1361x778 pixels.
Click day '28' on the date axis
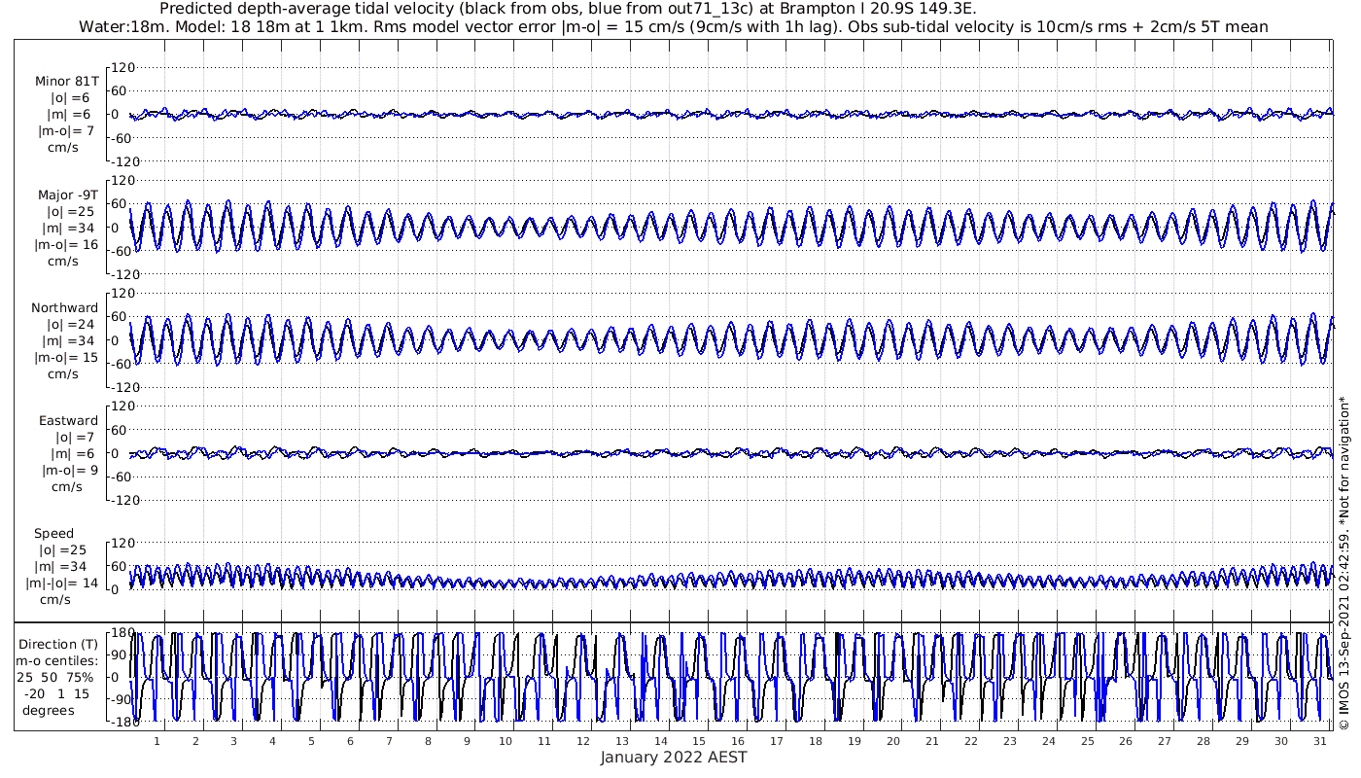(x=1204, y=741)
